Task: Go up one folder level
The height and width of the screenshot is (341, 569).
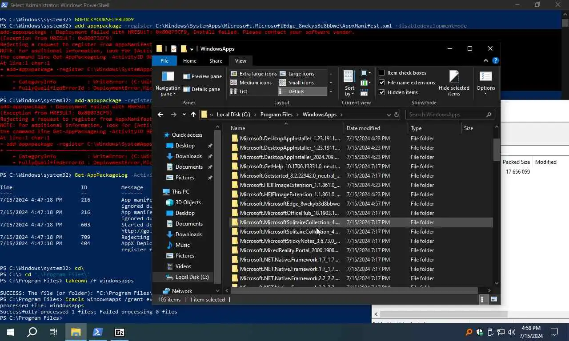Action: coord(193,115)
